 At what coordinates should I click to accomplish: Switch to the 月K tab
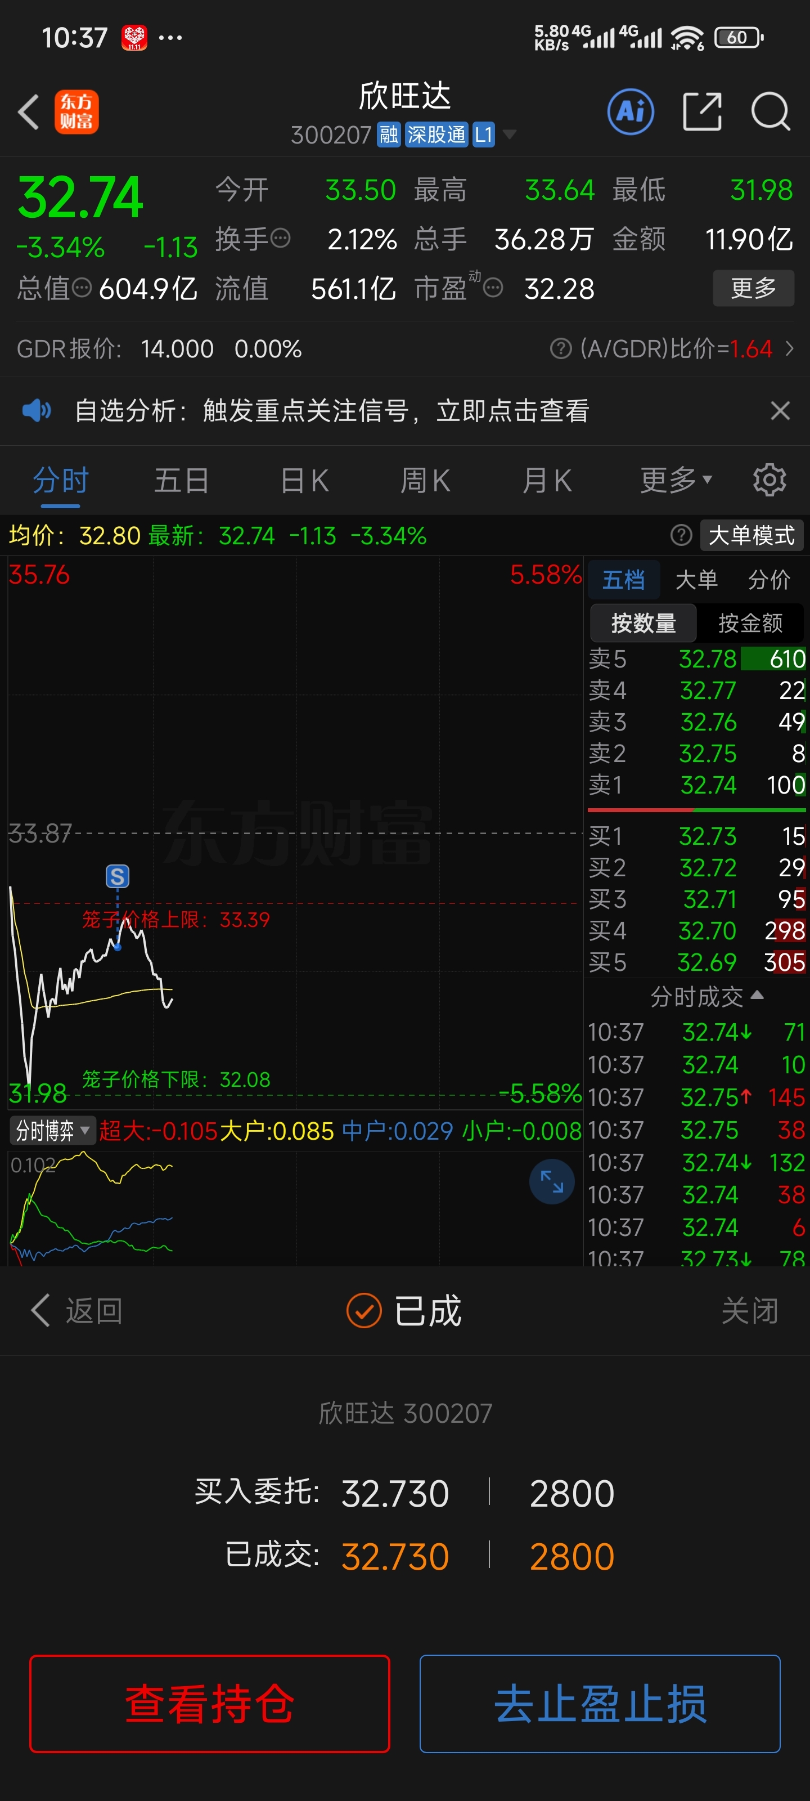pos(547,481)
